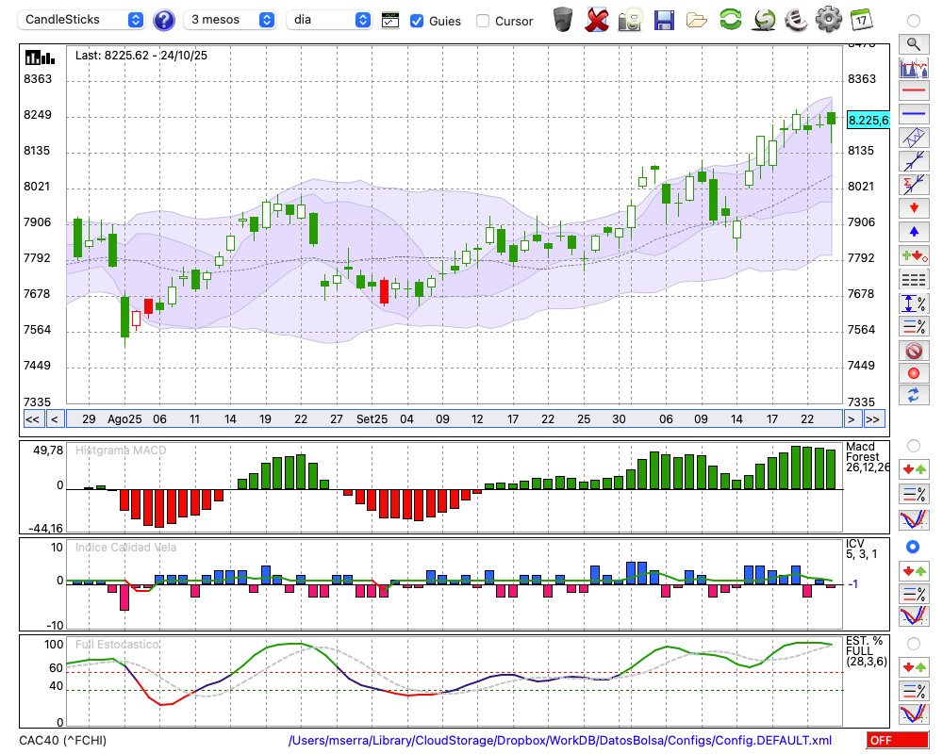This screenshot has width=943, height=754.
Task: Select the sigma trend line tool
Action: [914, 185]
